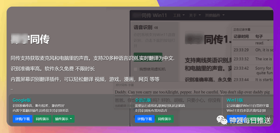This screenshot has width=280, height=133.
Task: Open the 工具 dropdown menu
Action: (179, 15)
